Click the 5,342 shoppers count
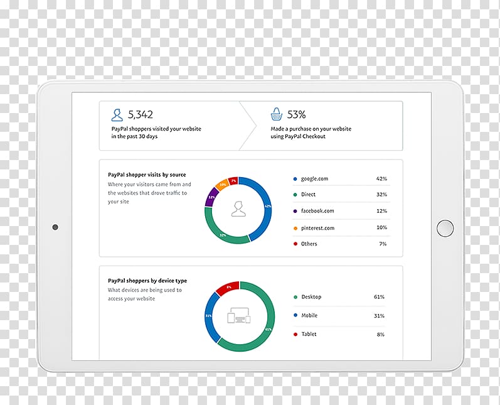Image resolution: width=500 pixels, height=405 pixels. [x=141, y=114]
